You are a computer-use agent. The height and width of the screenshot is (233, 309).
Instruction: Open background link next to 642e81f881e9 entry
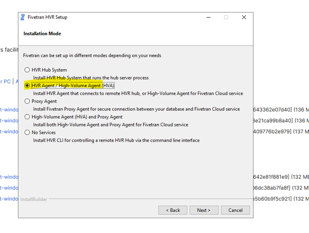(x=9, y=177)
